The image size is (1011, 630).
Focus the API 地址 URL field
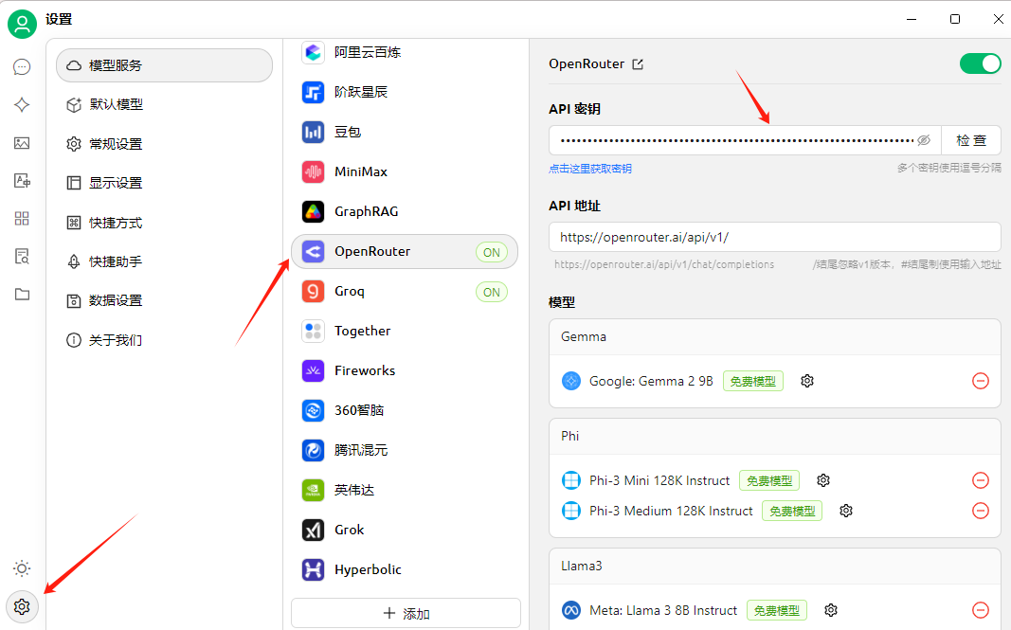click(774, 237)
